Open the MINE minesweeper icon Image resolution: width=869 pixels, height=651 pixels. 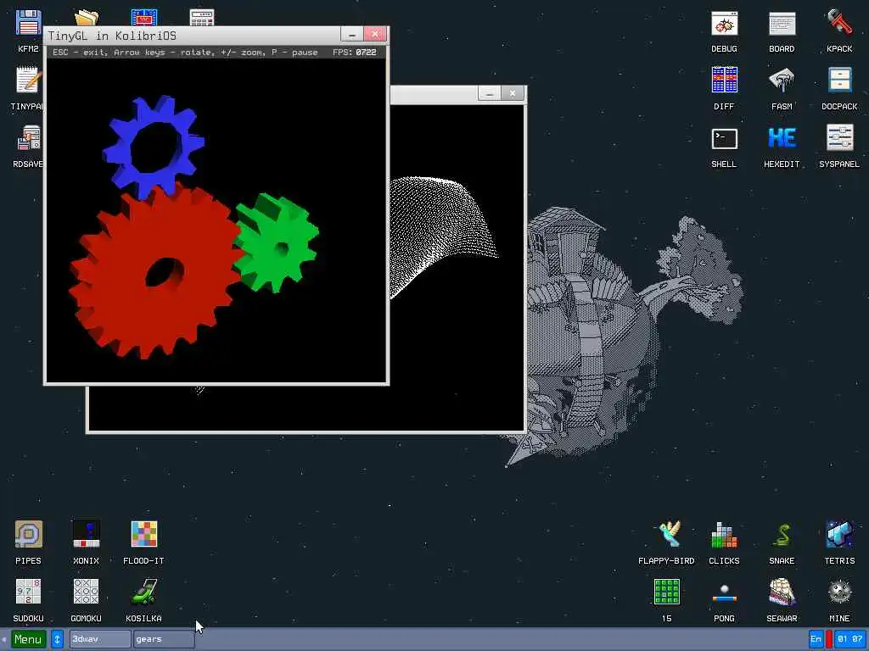[x=839, y=593]
